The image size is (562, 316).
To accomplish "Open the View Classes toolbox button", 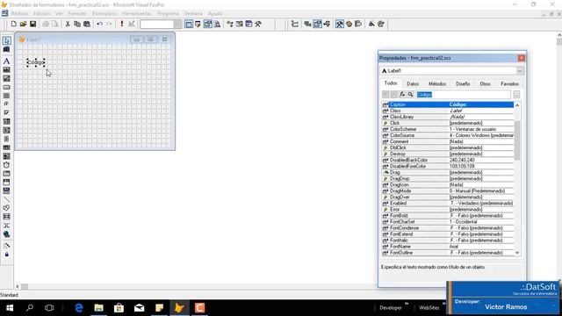I will tap(6, 49).
